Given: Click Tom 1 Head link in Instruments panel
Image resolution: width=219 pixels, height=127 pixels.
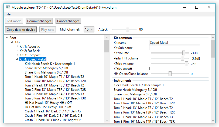Looking at the screenshot, I should tap(143, 99).
